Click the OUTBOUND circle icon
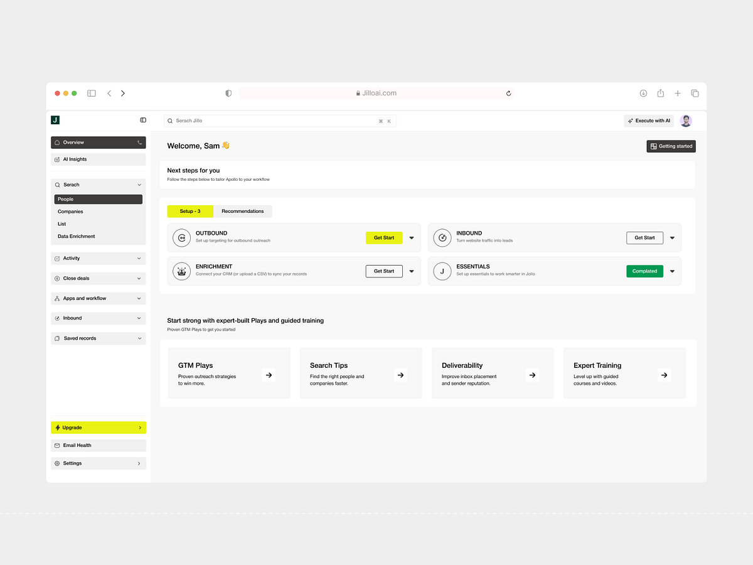 pyautogui.click(x=181, y=238)
